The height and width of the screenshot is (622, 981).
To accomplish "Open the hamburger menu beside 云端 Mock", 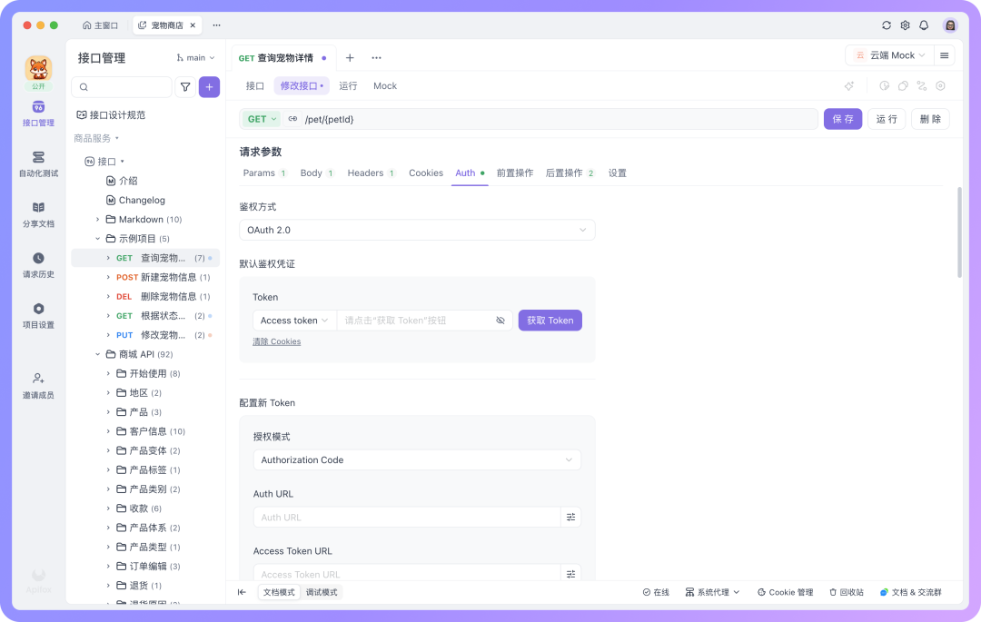I will click(944, 55).
